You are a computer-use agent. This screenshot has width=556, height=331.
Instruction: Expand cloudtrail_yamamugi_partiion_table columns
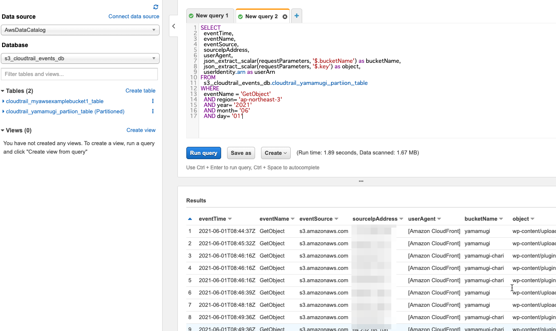coord(3,112)
